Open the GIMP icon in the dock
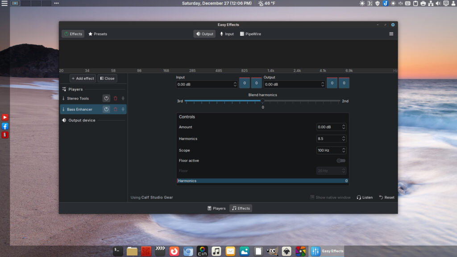457x257 pixels. pos(272,251)
